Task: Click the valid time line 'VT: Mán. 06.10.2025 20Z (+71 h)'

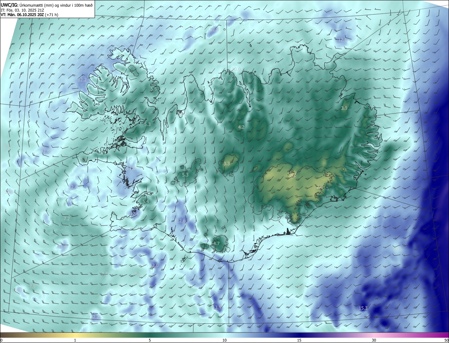Action: [29, 15]
